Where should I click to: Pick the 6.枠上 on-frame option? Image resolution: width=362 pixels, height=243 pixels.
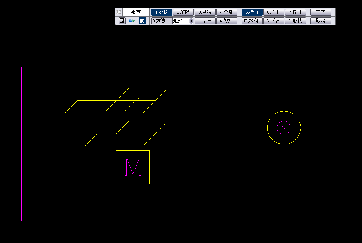pyautogui.click(x=273, y=12)
